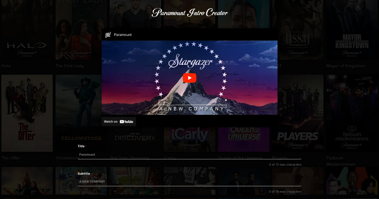Image resolution: width=379 pixels, height=199 pixels.
Task: Select the placeholder text A NEW COMPANY
Action: 92,182
